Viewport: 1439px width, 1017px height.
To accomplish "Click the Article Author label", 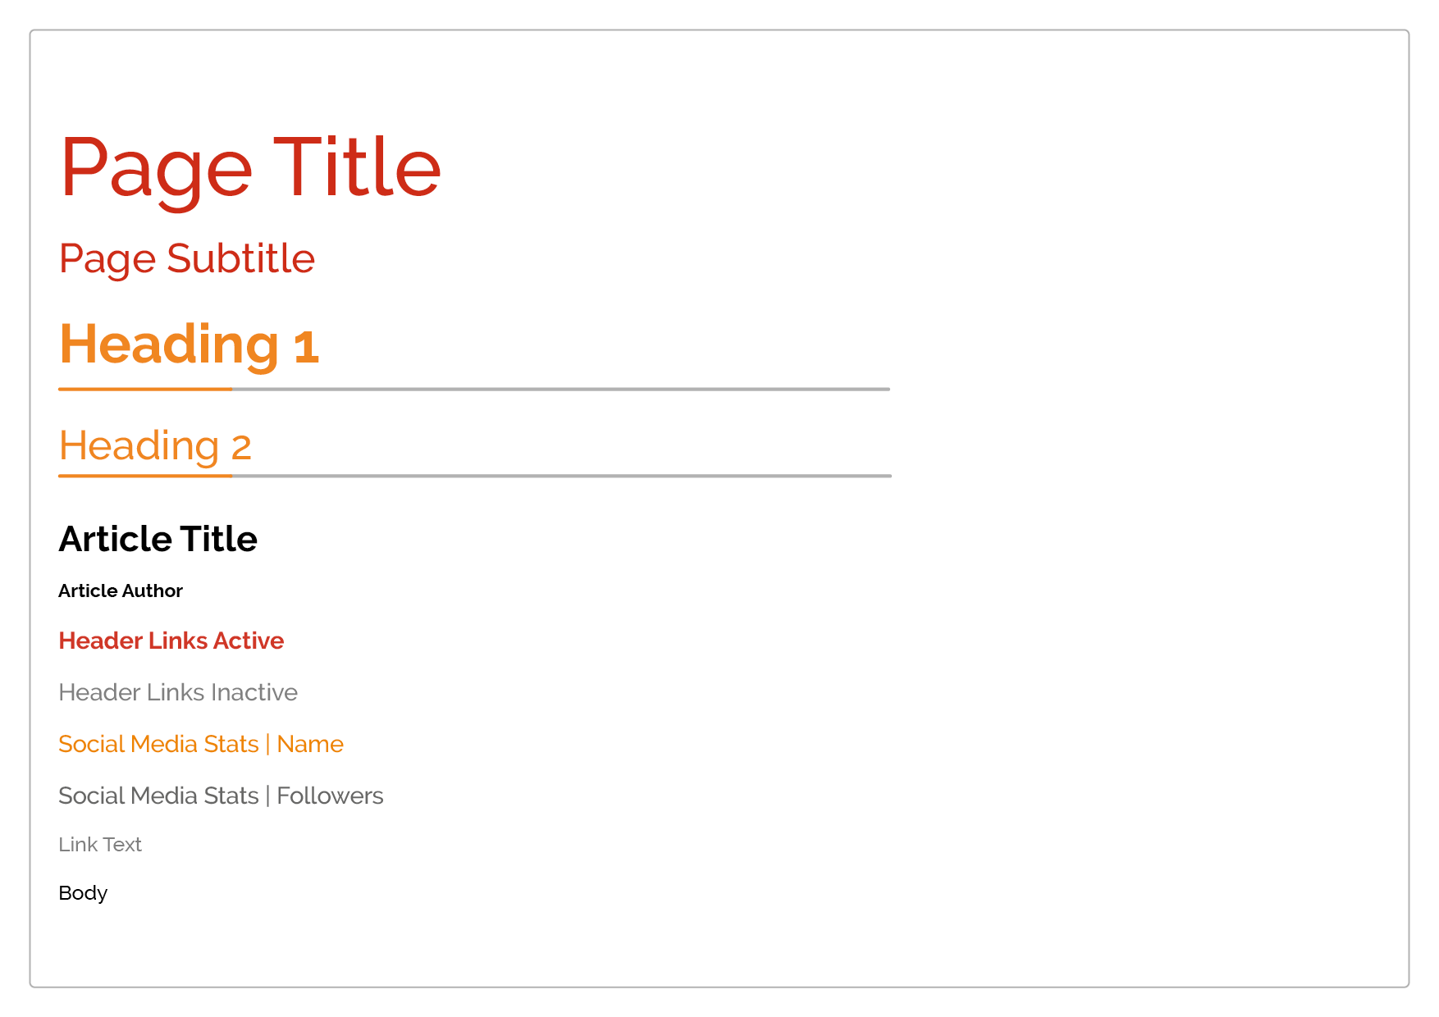I will point(121,591).
